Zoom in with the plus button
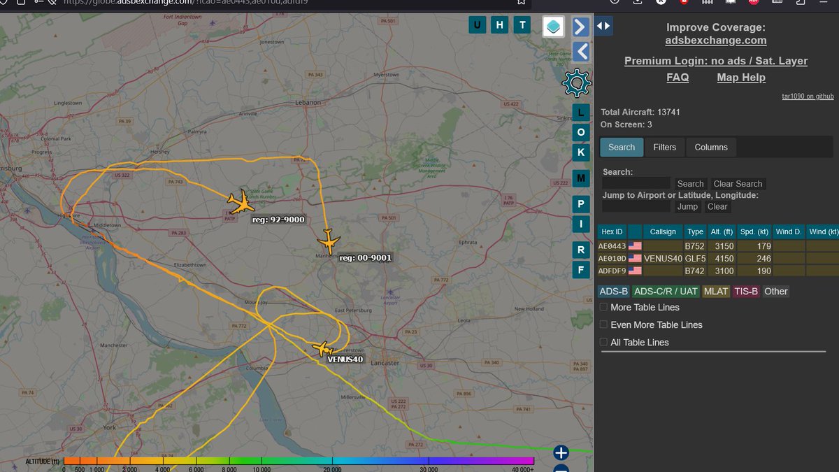Screen dimensions: 839x472 point(561,452)
